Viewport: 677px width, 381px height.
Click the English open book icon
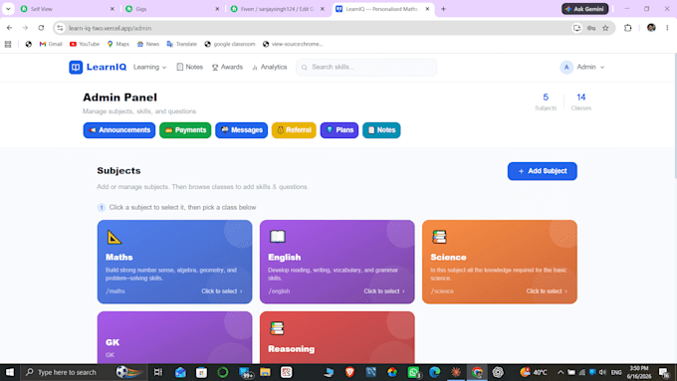[277, 237]
